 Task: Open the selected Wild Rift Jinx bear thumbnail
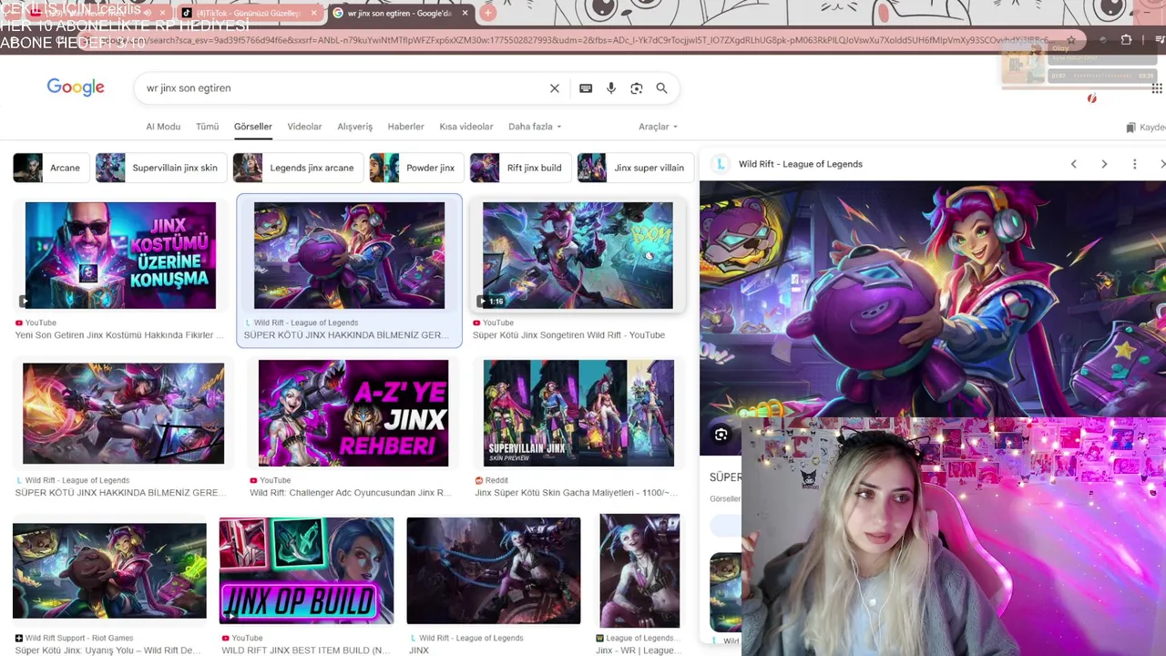[349, 255]
